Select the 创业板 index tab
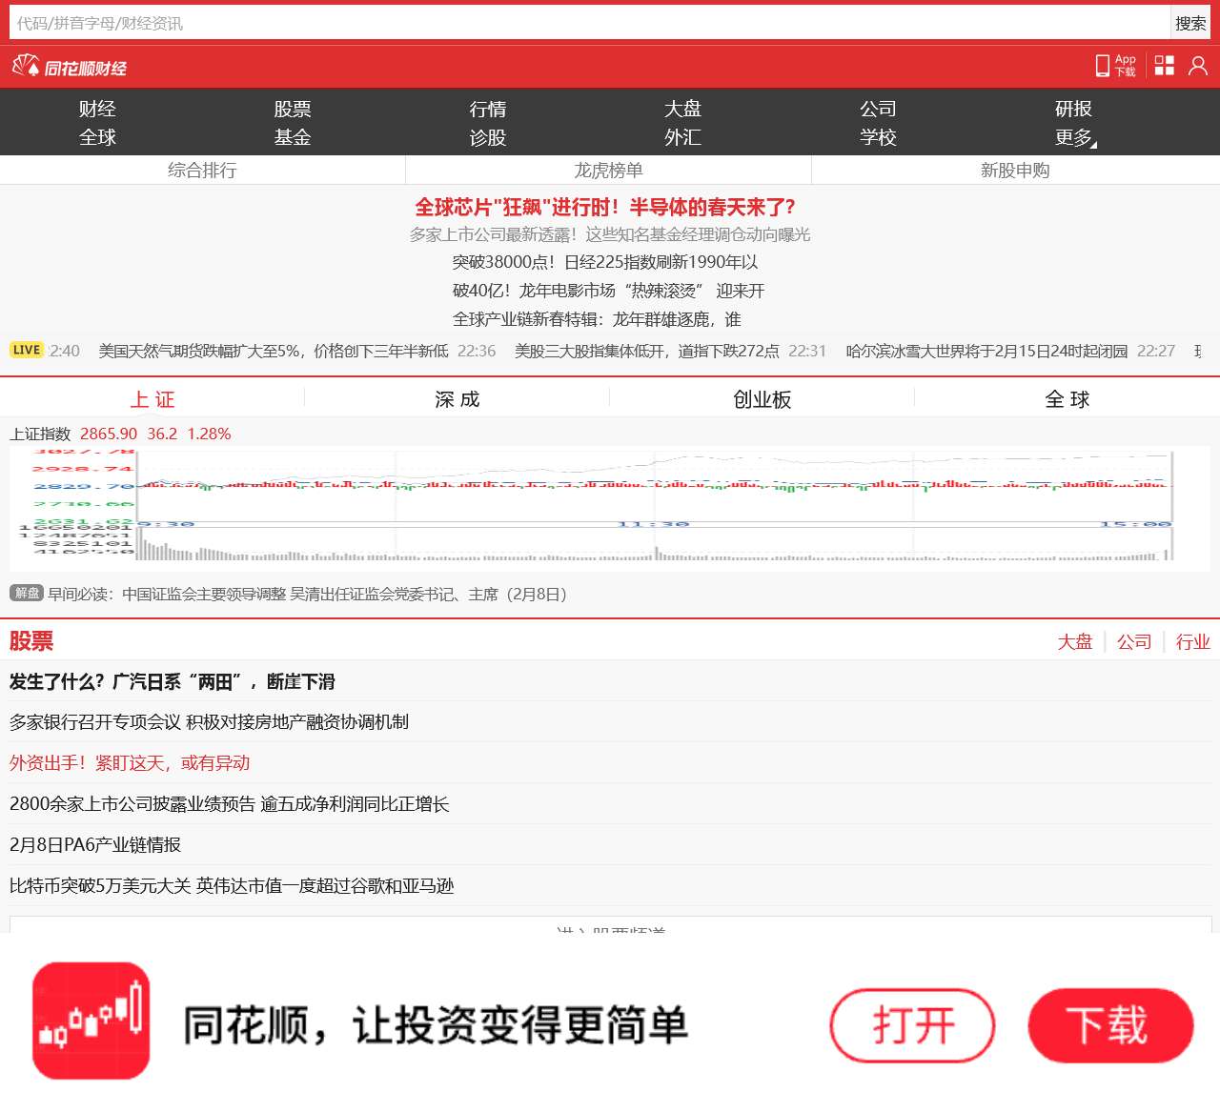This screenshot has height=1112, width=1220. (762, 399)
